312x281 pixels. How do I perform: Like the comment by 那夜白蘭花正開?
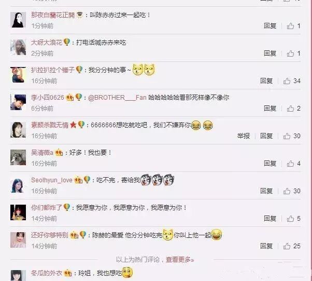(x=290, y=26)
